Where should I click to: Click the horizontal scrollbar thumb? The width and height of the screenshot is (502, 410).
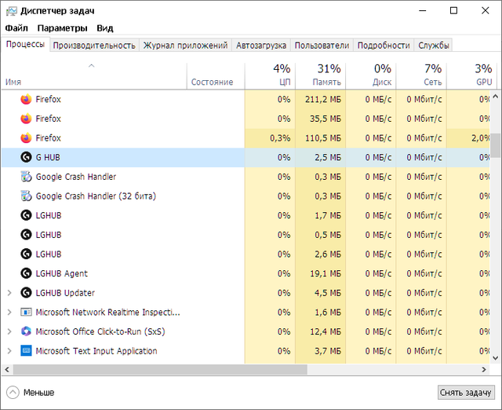click(x=160, y=370)
